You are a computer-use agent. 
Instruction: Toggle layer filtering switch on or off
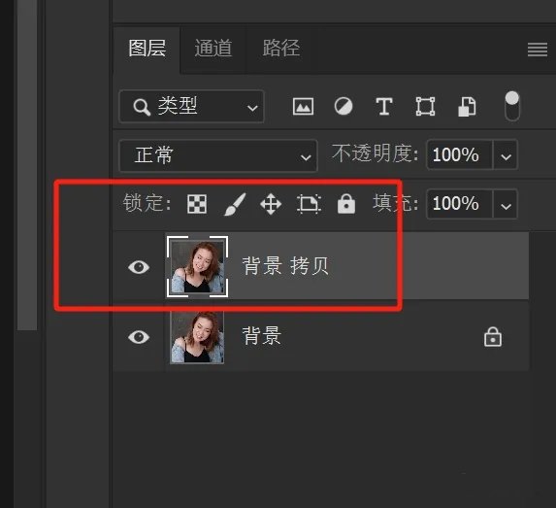coord(512,106)
